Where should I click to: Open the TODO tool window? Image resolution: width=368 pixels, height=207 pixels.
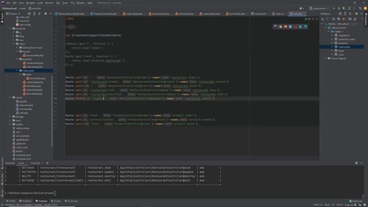tap(11, 201)
